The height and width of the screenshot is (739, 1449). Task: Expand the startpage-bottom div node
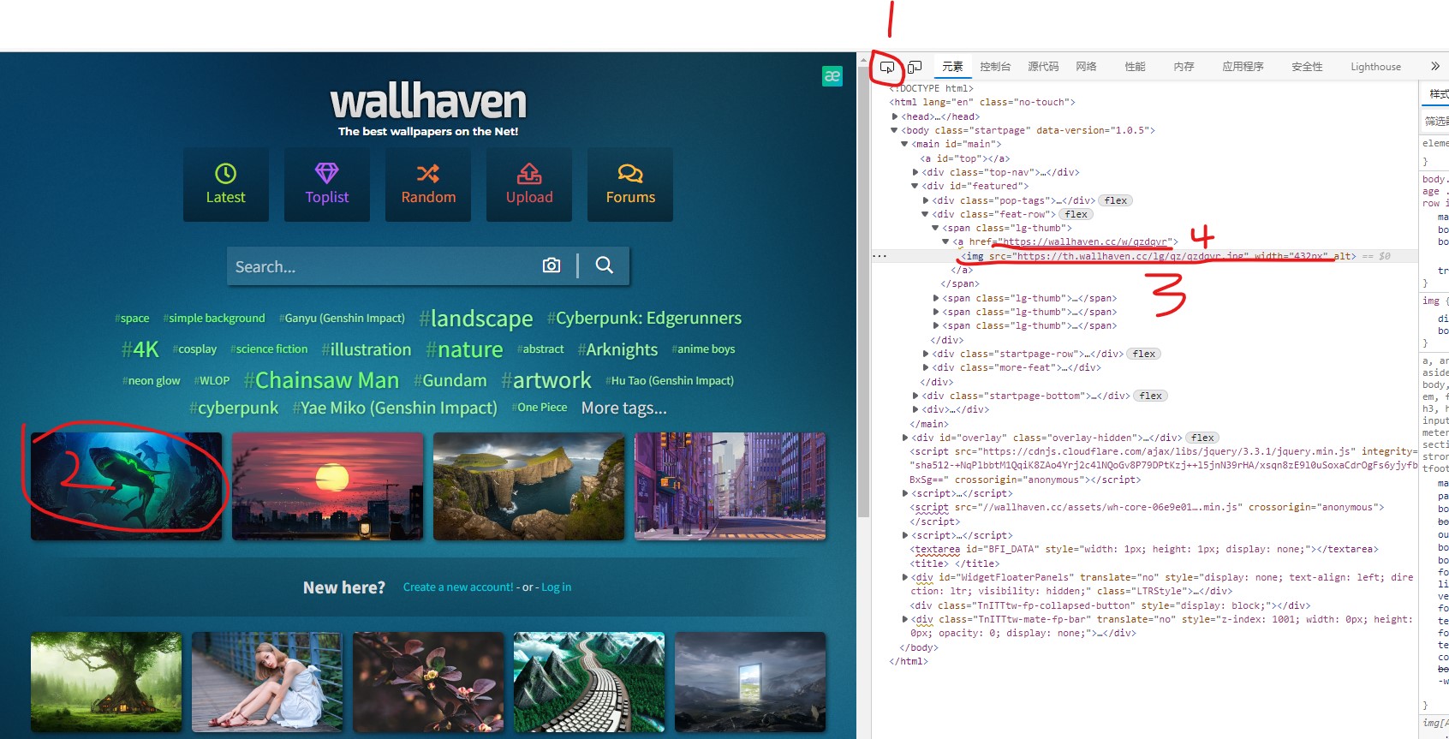[x=915, y=396]
